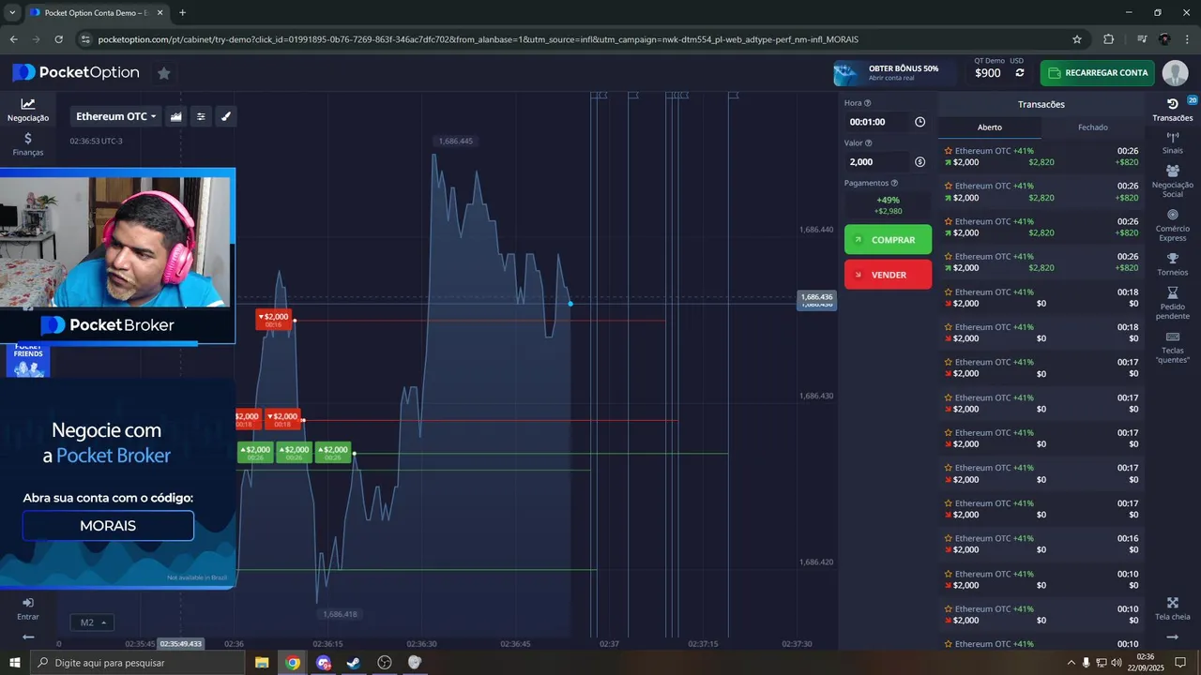Click the clock icon beside trade time
This screenshot has height=675, width=1201.
pos(920,122)
